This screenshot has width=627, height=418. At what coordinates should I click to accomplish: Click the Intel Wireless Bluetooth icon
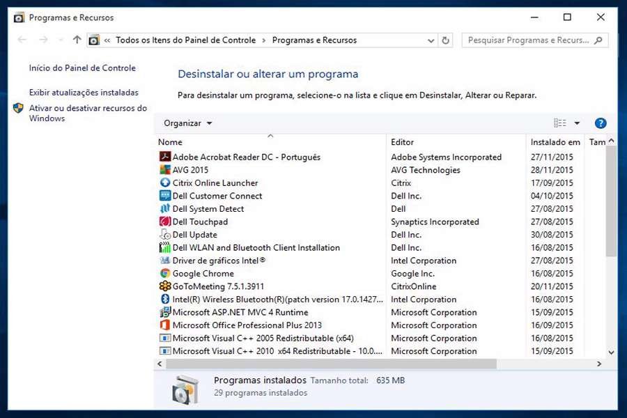pyautogui.click(x=165, y=299)
